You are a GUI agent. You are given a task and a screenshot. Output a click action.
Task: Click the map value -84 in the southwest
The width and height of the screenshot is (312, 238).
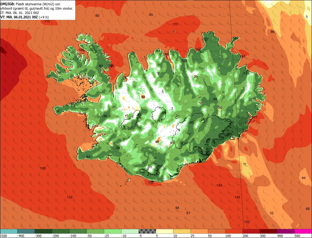[88, 157]
